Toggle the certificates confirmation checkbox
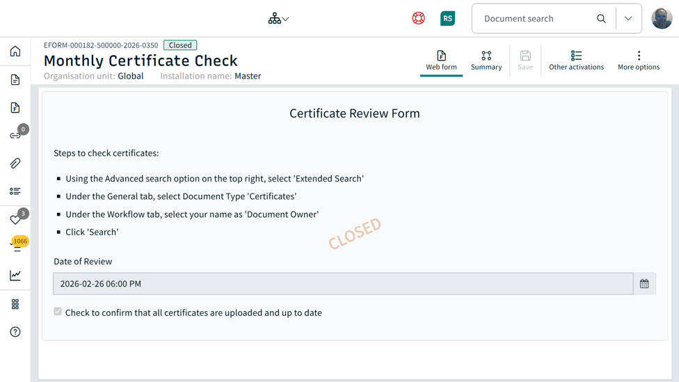Viewport: 679px width, 382px height. (x=58, y=312)
